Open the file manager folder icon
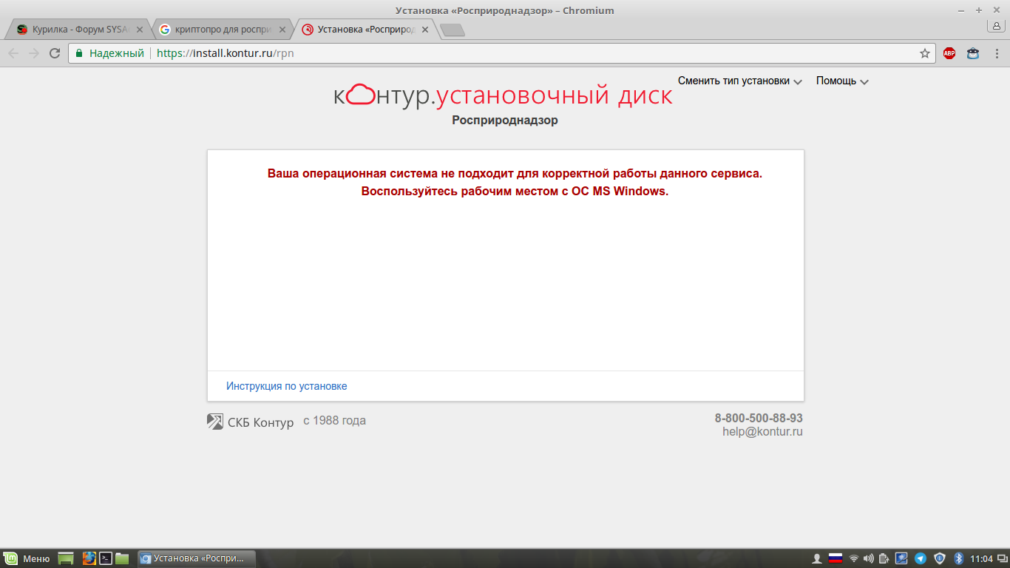This screenshot has height=568, width=1010. click(122, 558)
